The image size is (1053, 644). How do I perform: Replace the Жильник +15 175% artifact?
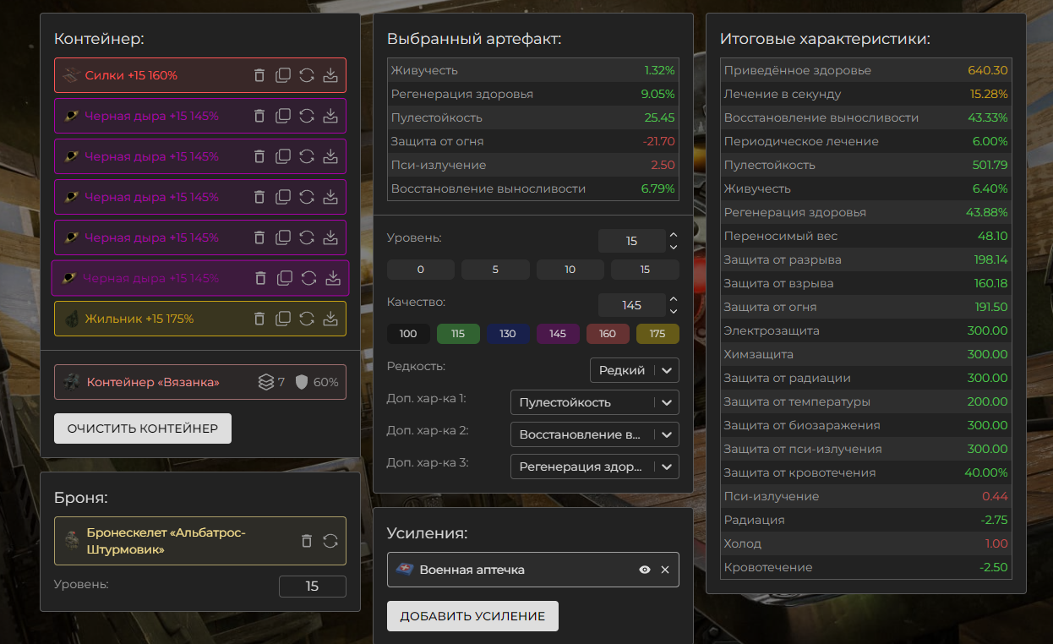(307, 319)
